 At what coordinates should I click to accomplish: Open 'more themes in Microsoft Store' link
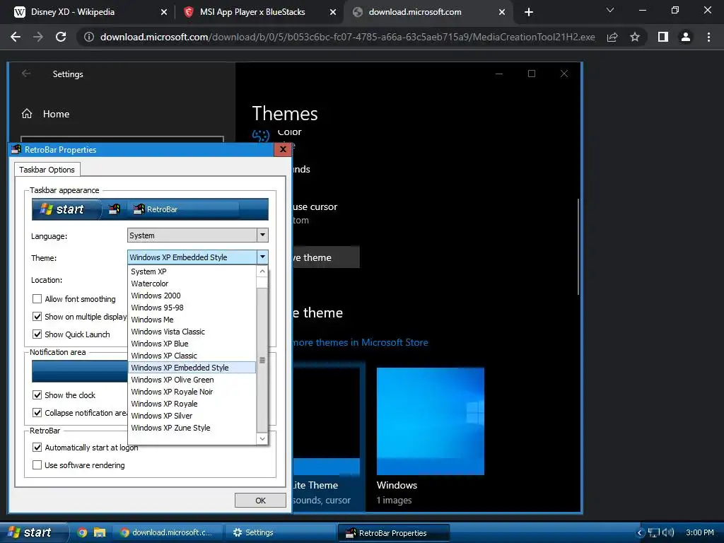[360, 343]
